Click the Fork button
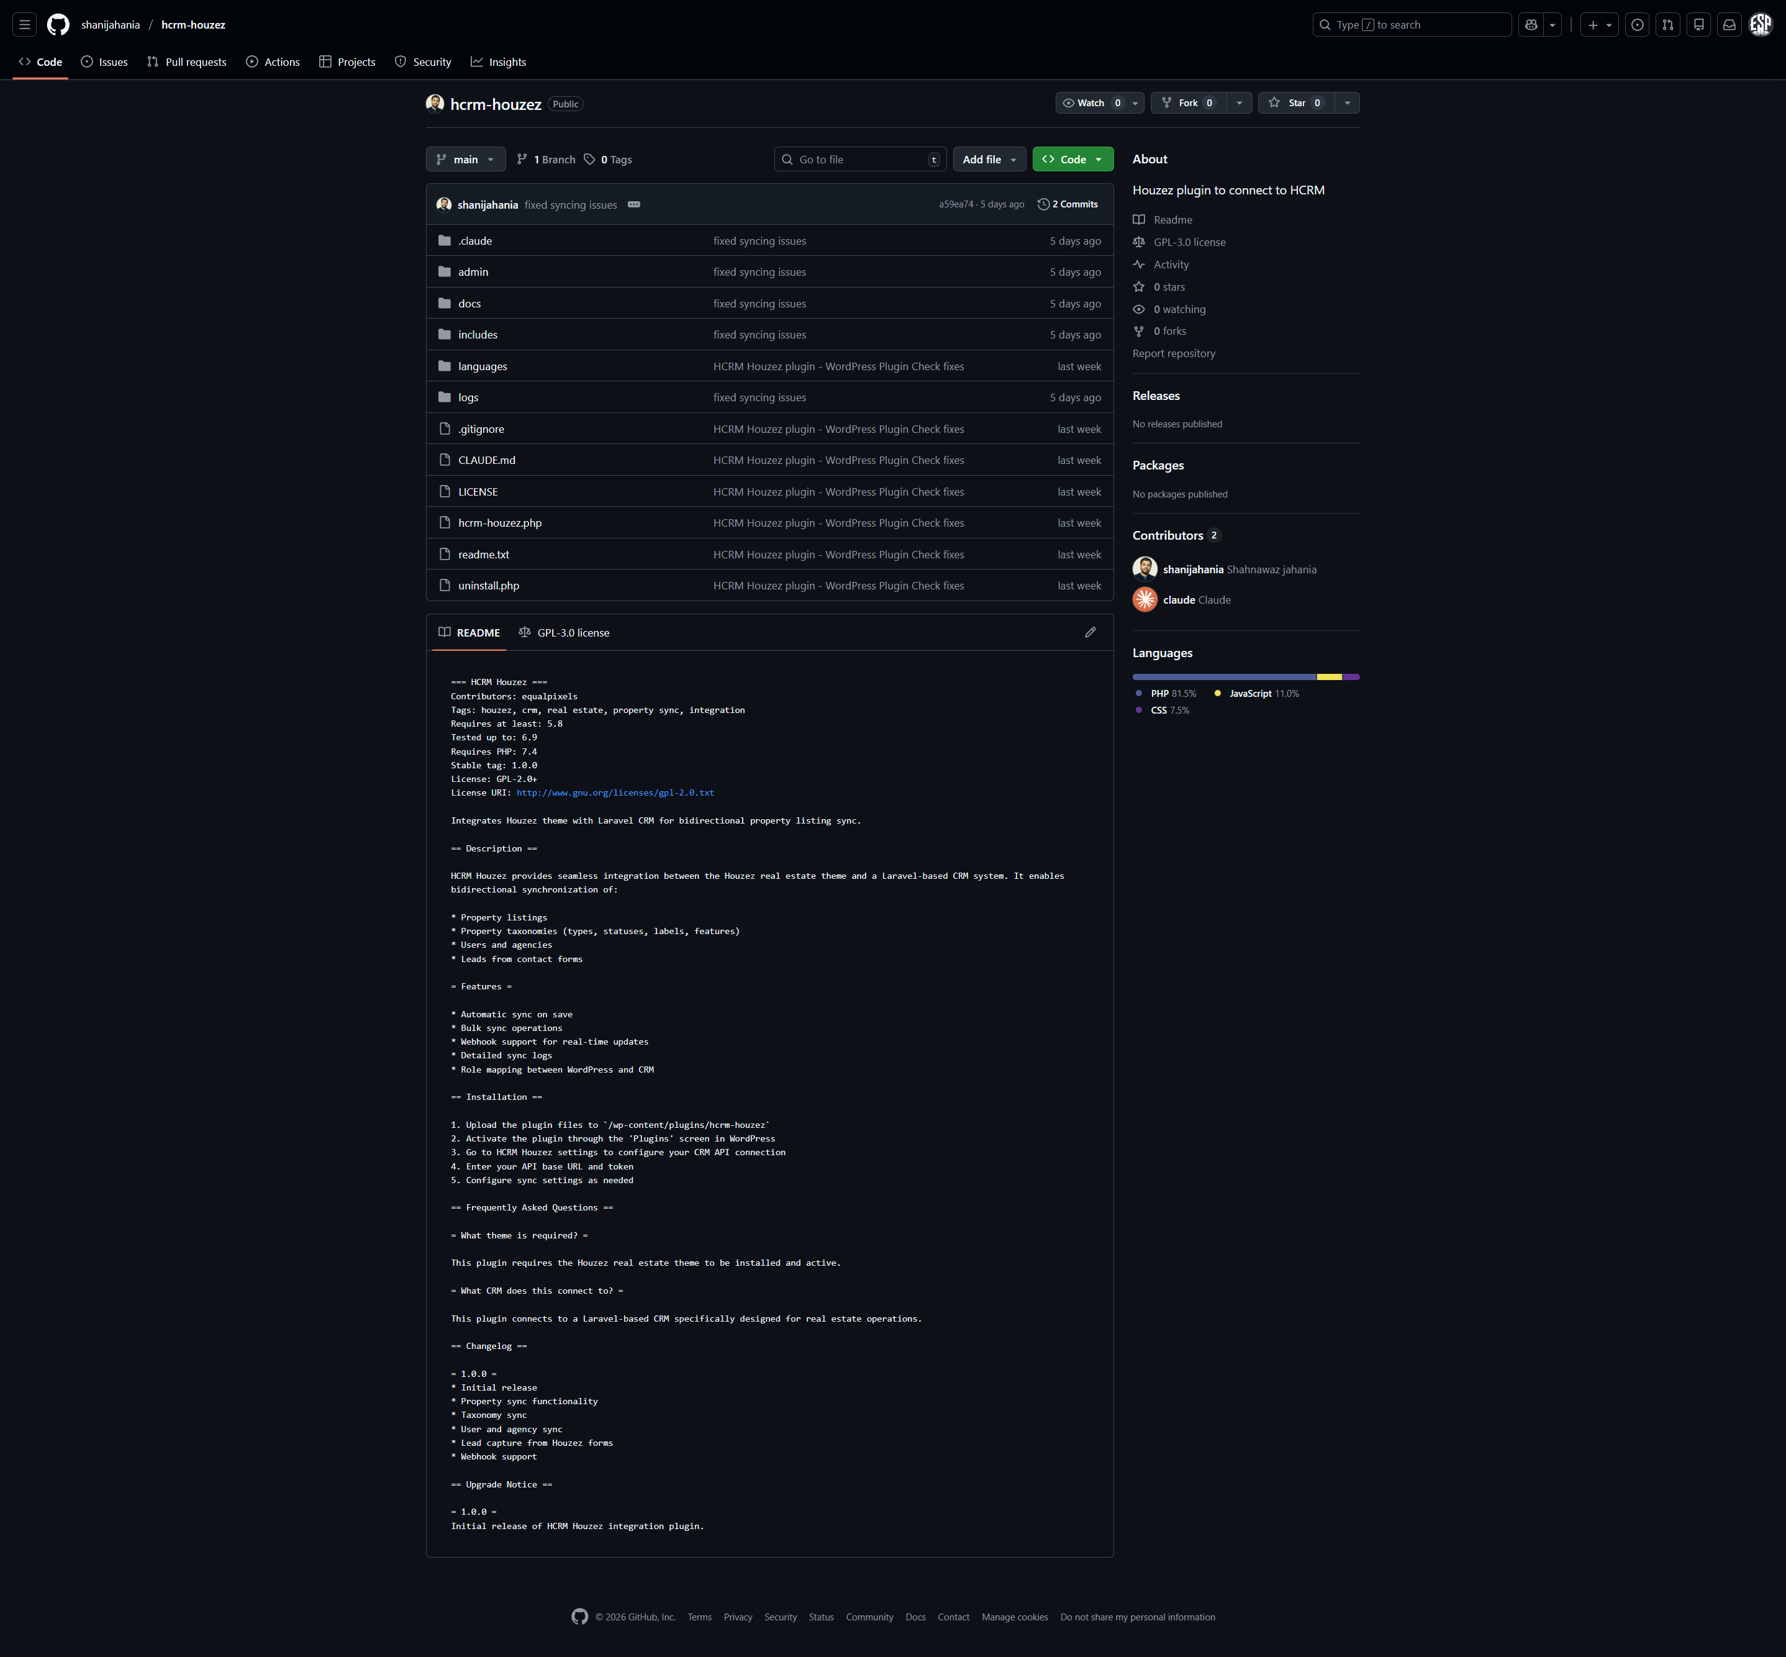 [x=1188, y=103]
